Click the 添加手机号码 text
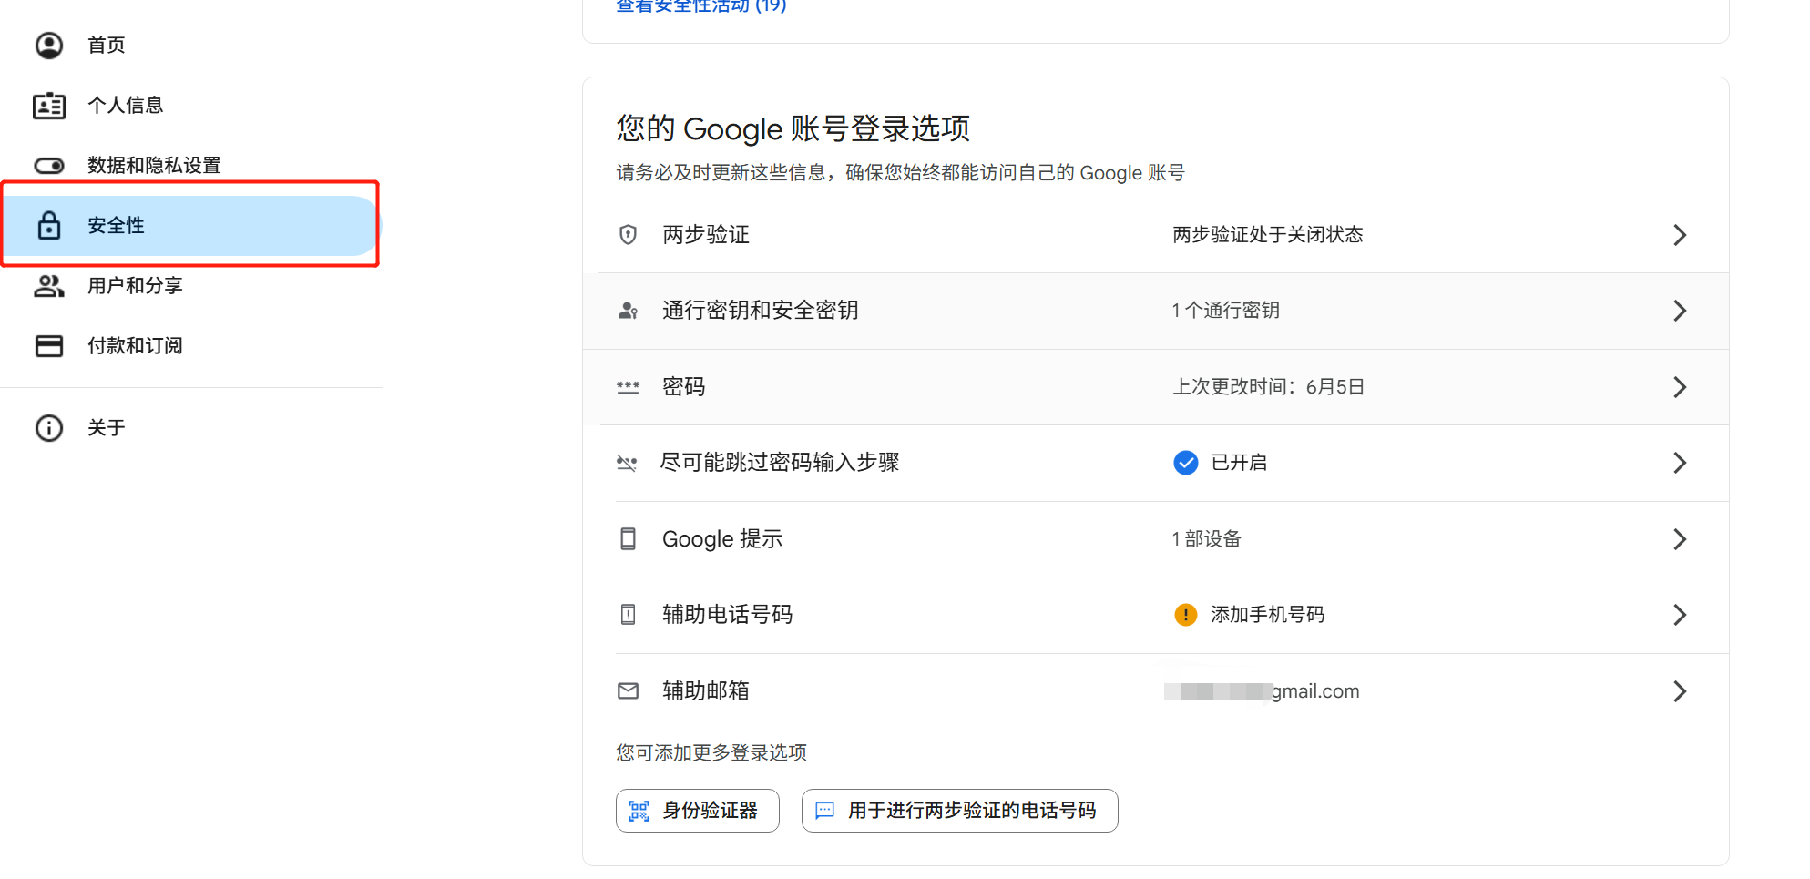This screenshot has height=879, width=1810. point(1268,615)
